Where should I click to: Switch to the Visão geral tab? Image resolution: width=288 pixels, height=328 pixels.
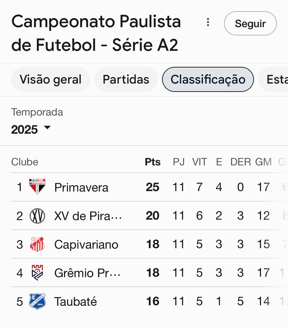pyautogui.click(x=51, y=80)
